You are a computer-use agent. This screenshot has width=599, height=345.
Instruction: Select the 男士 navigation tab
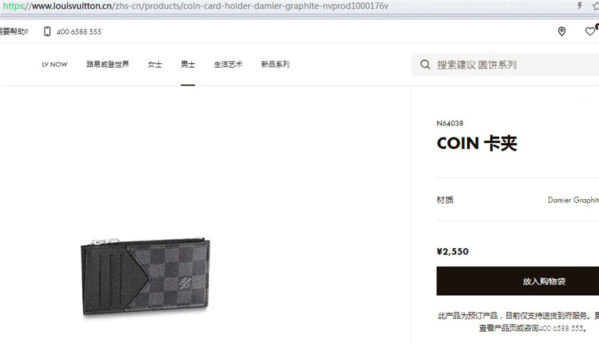click(187, 65)
